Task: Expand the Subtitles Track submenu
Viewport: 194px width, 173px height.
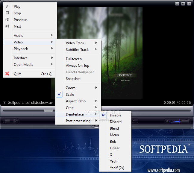Action: click(78, 50)
